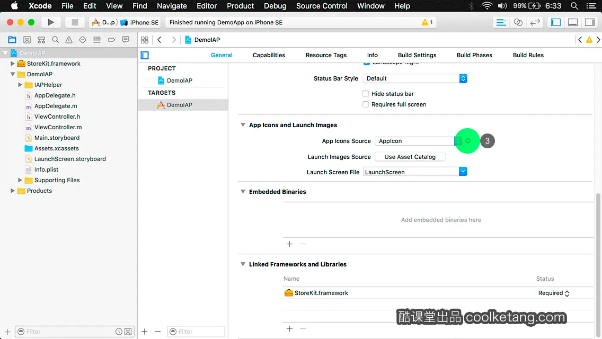This screenshot has height=339, width=602.
Task: Switch to Capabilities tab
Action: click(x=269, y=55)
